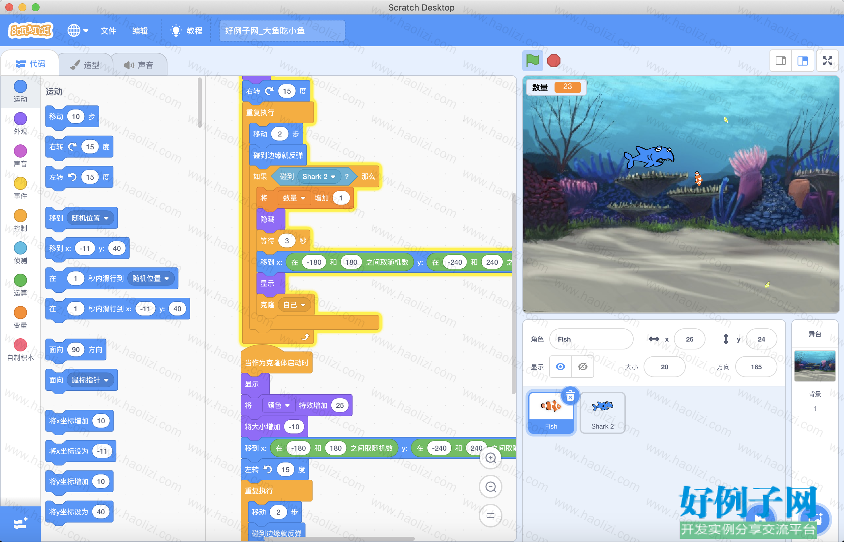Zoom in on the code workspace
844x542 pixels.
pos(491,458)
